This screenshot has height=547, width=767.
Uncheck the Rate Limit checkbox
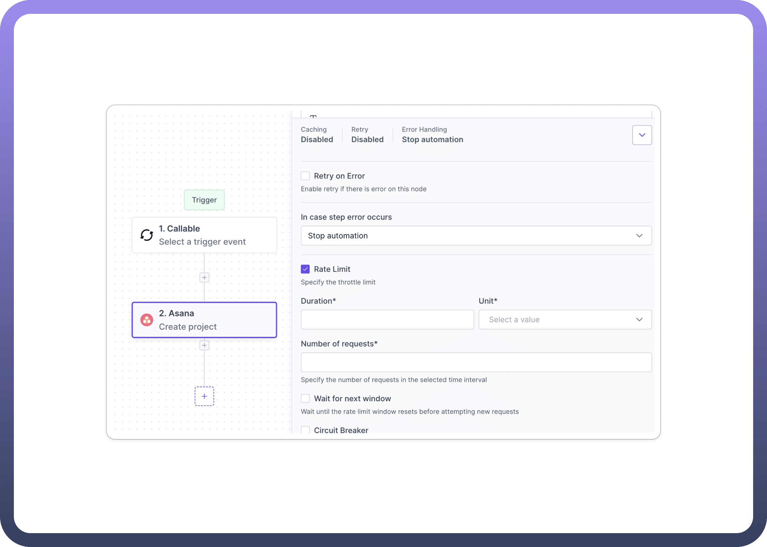(x=305, y=269)
